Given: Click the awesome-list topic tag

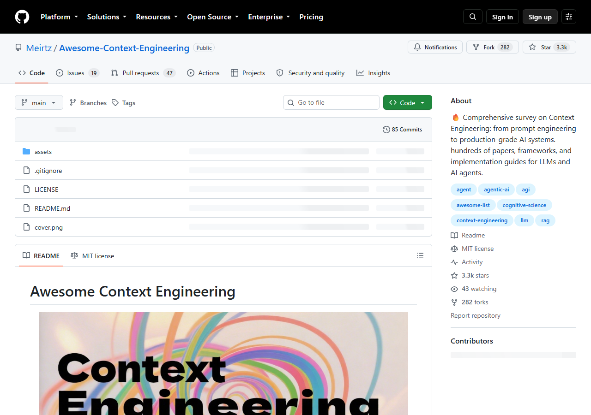Looking at the screenshot, I should (x=473, y=205).
